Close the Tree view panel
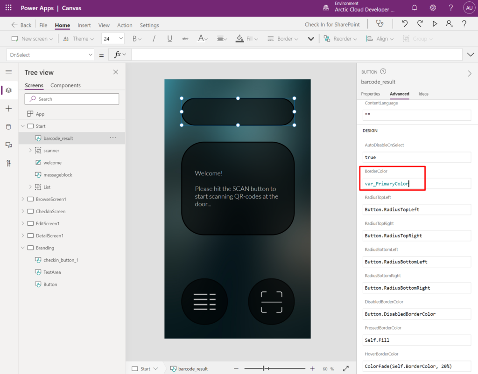Screen dimensions: 478x374 point(116,72)
